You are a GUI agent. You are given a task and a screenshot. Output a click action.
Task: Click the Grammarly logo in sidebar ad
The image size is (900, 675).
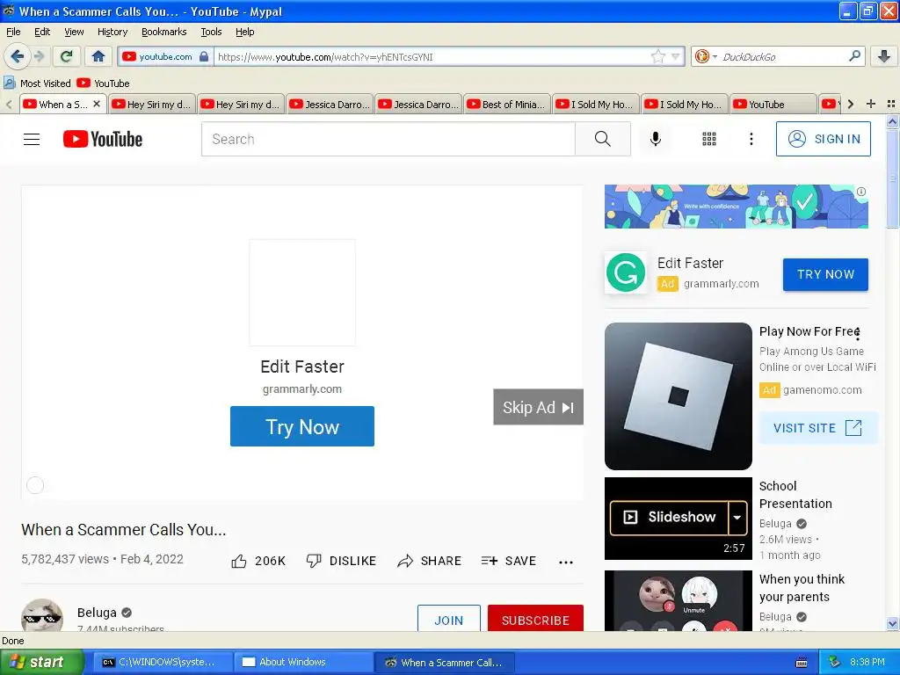(626, 272)
